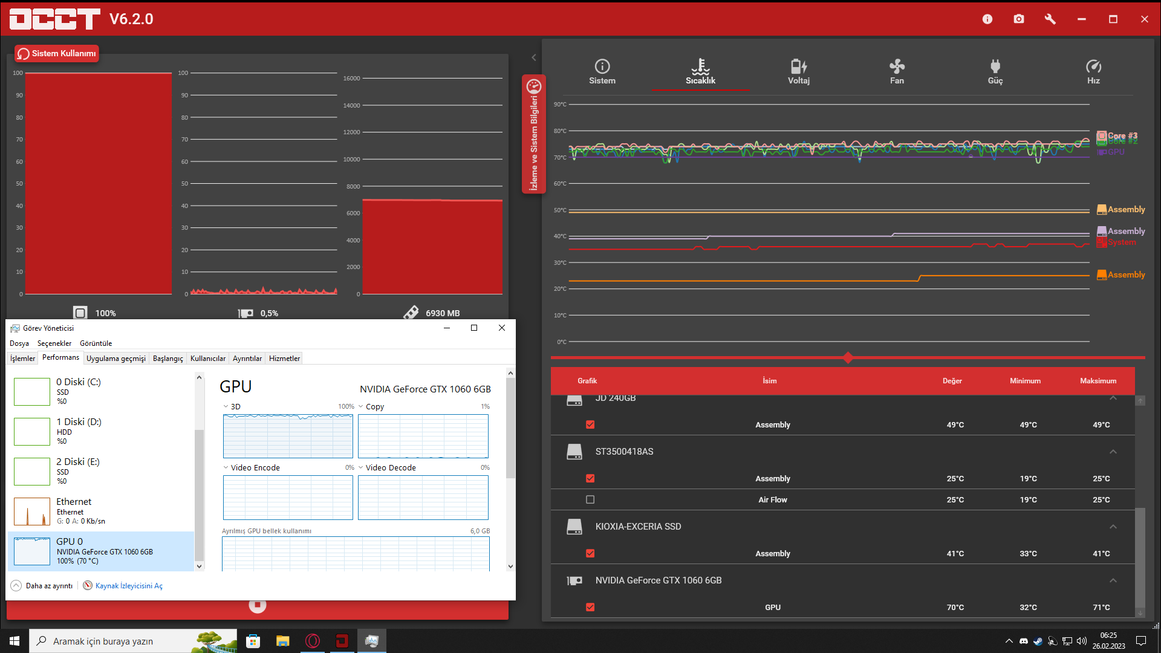Click Kaynak İzleyicisini Aç link
This screenshot has width=1161, height=653.
[128, 586]
